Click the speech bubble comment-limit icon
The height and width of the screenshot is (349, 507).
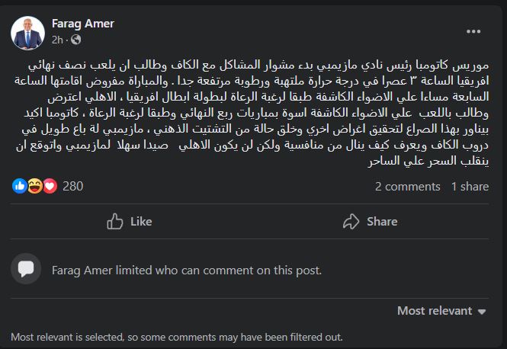click(26, 269)
